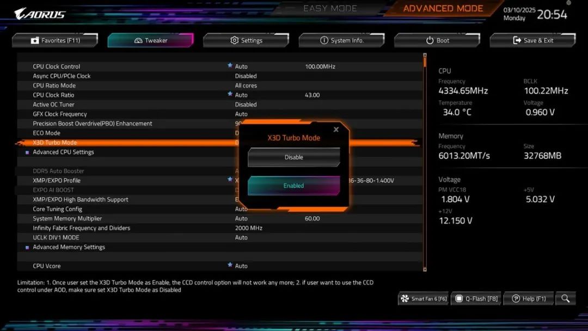Open Smart Fan 6 with the fan icon
This screenshot has height=331, width=588.
click(x=423, y=299)
